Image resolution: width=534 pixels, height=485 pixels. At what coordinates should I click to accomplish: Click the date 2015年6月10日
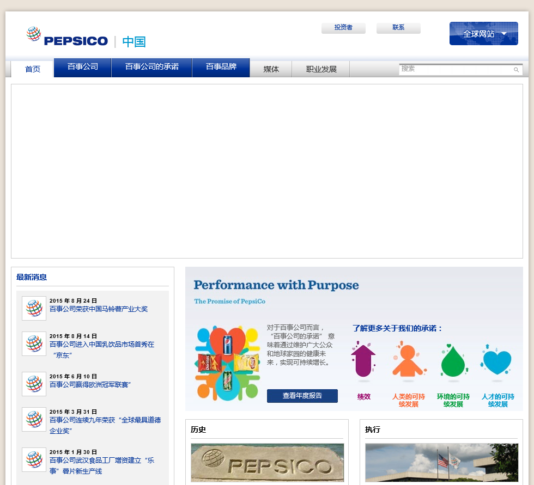(73, 377)
